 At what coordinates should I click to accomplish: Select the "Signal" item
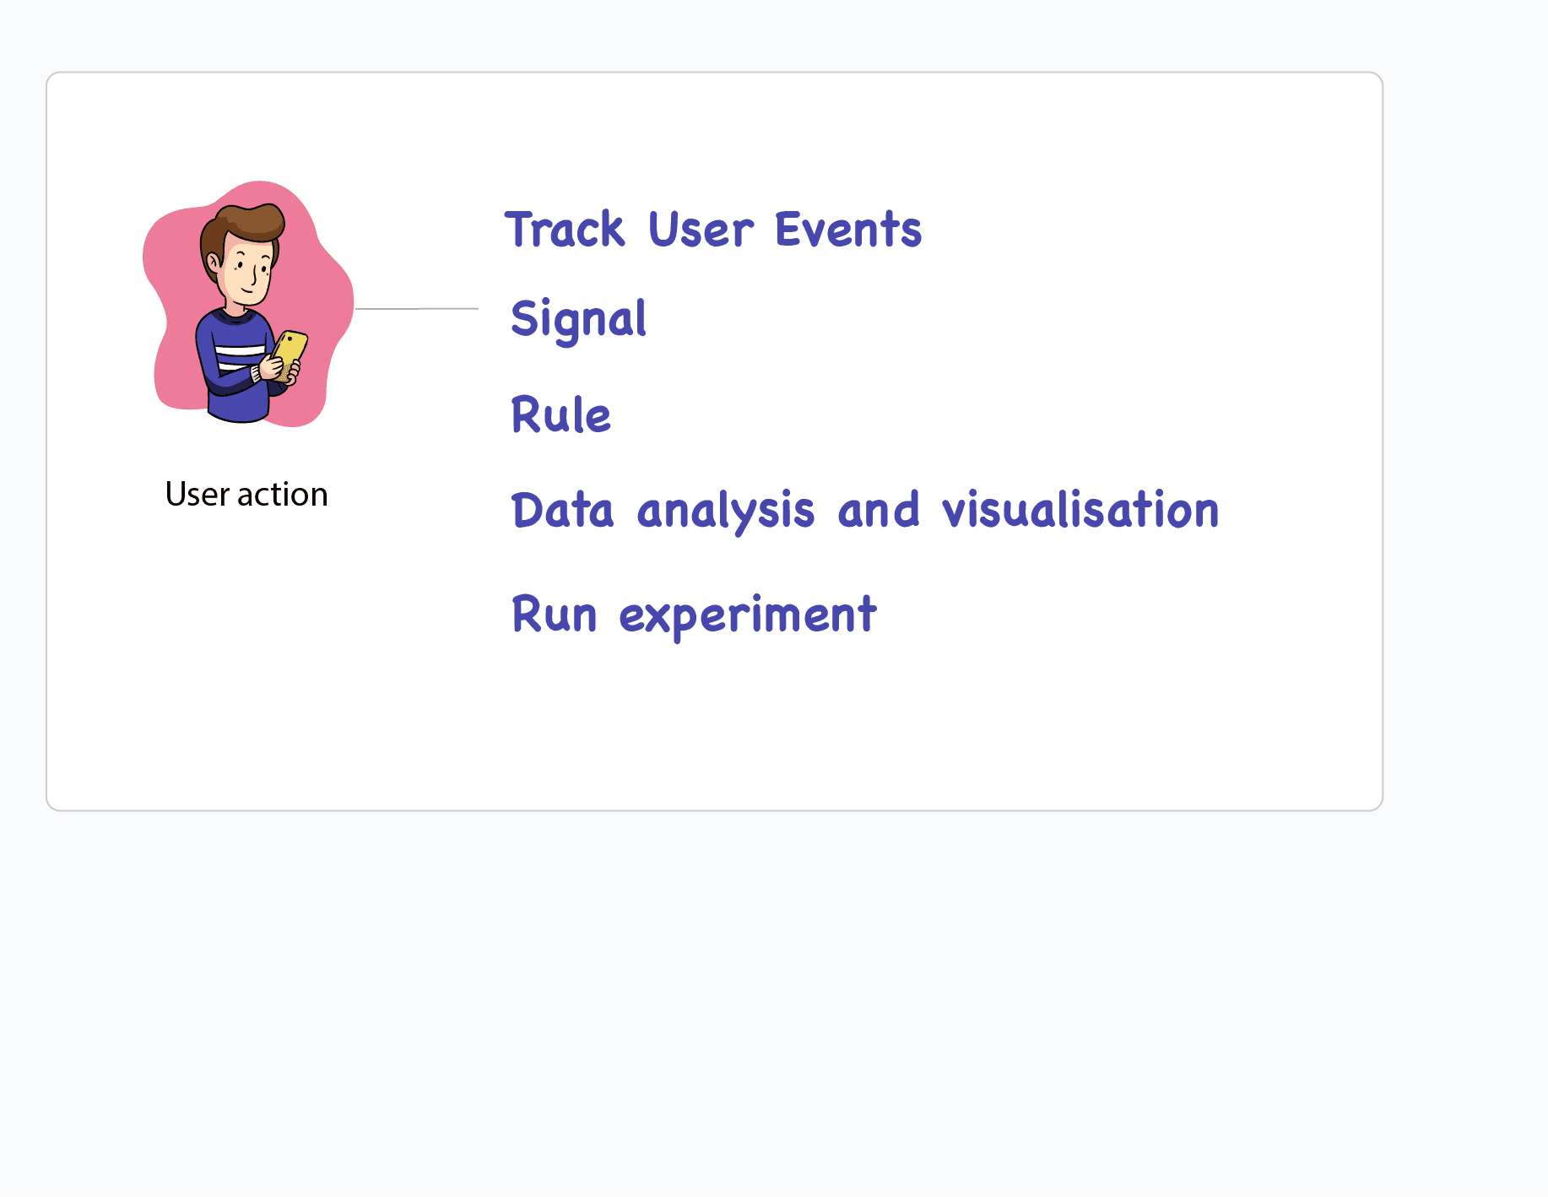click(x=578, y=319)
